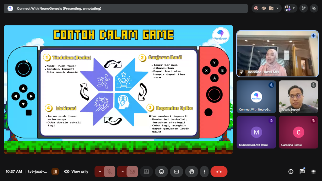Open the chat panel
This screenshot has width=322, height=181.
click(x=302, y=172)
